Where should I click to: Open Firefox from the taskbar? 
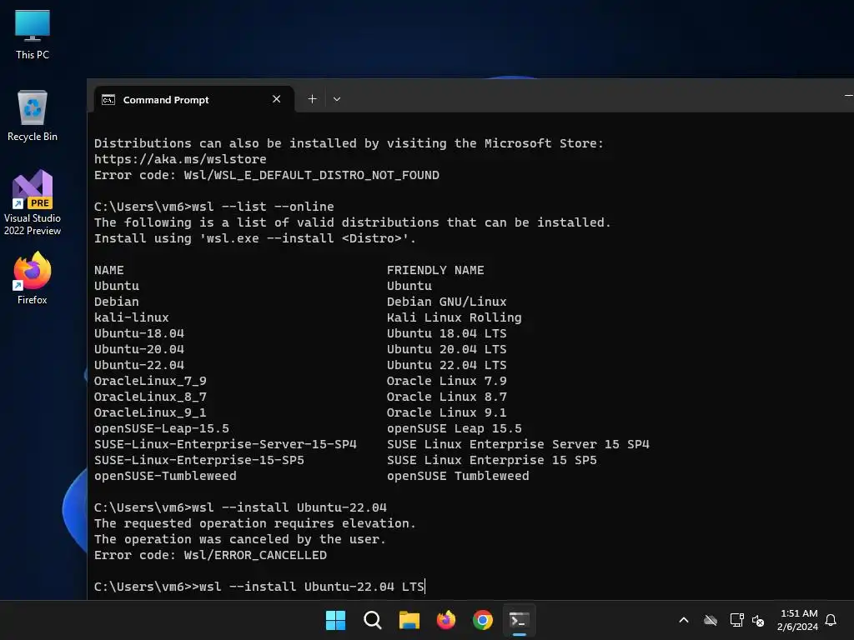[x=446, y=620]
